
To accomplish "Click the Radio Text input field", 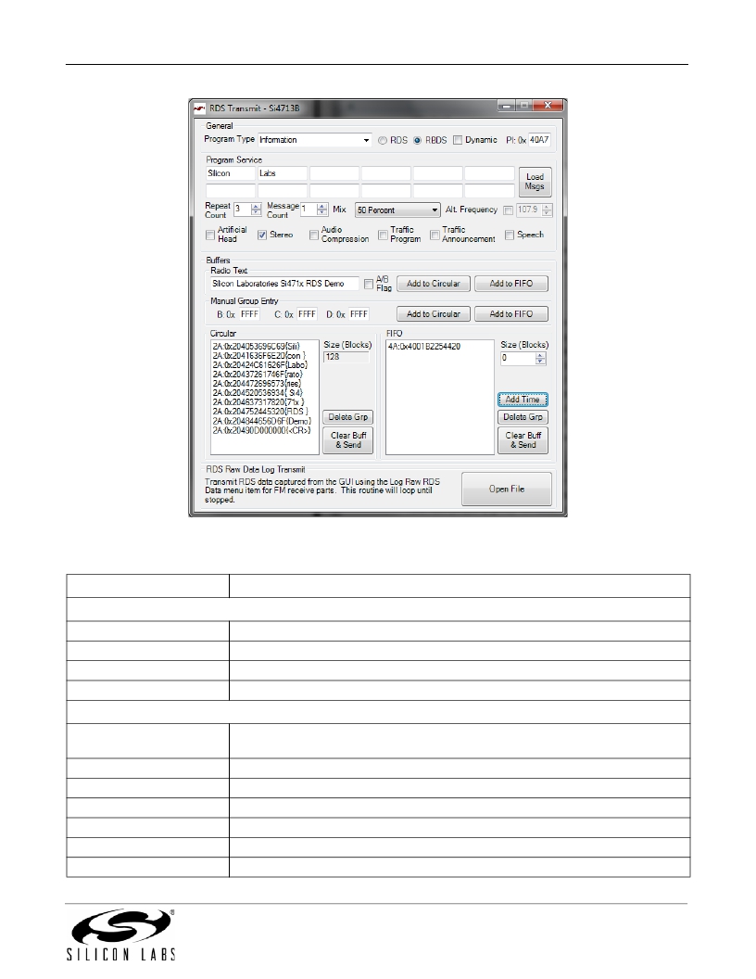I will 283,284.
